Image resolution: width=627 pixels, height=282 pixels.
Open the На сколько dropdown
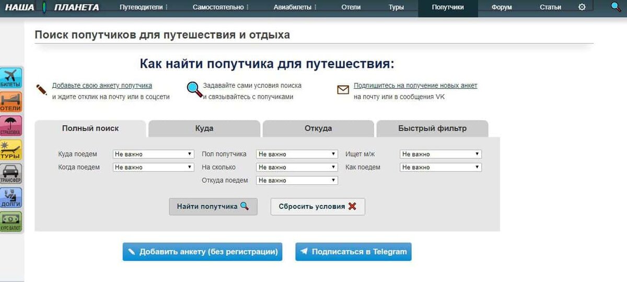coord(297,167)
